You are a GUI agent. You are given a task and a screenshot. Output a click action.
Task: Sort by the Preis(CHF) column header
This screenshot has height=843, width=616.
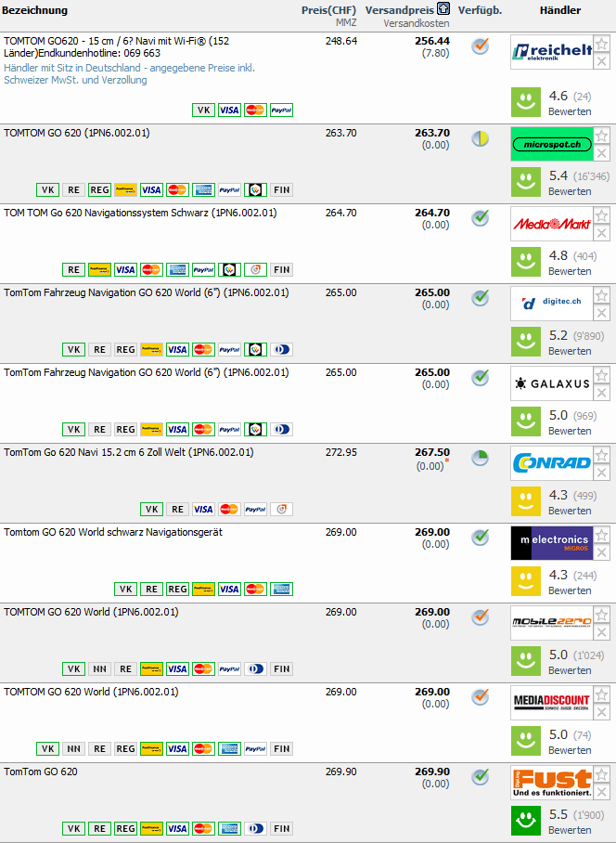(x=328, y=10)
